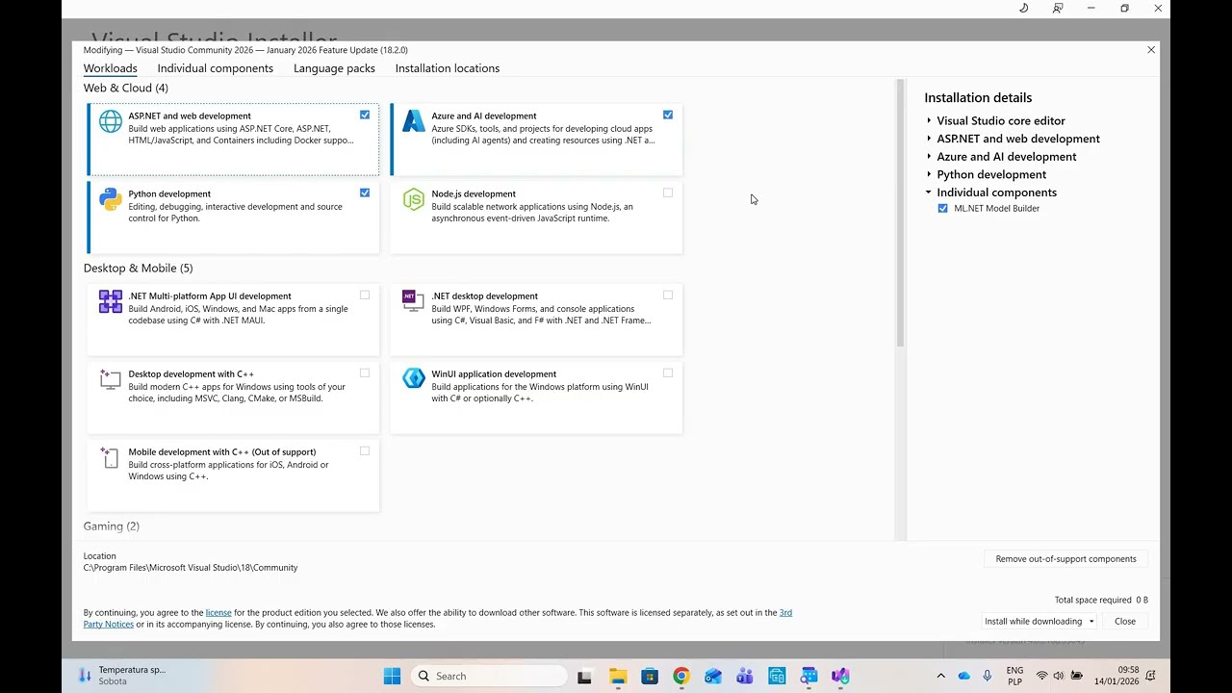Check the .NET desktop development workload
Image resolution: width=1232 pixels, height=693 pixels.
click(x=668, y=295)
